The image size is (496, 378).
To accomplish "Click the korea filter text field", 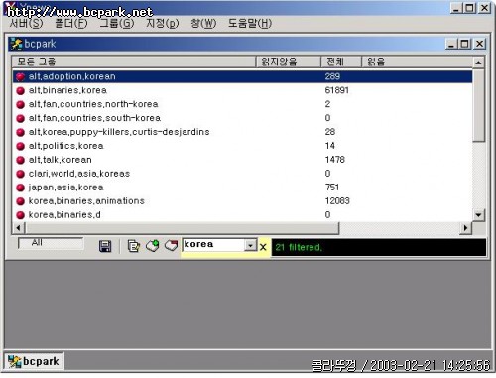I will tap(213, 245).
